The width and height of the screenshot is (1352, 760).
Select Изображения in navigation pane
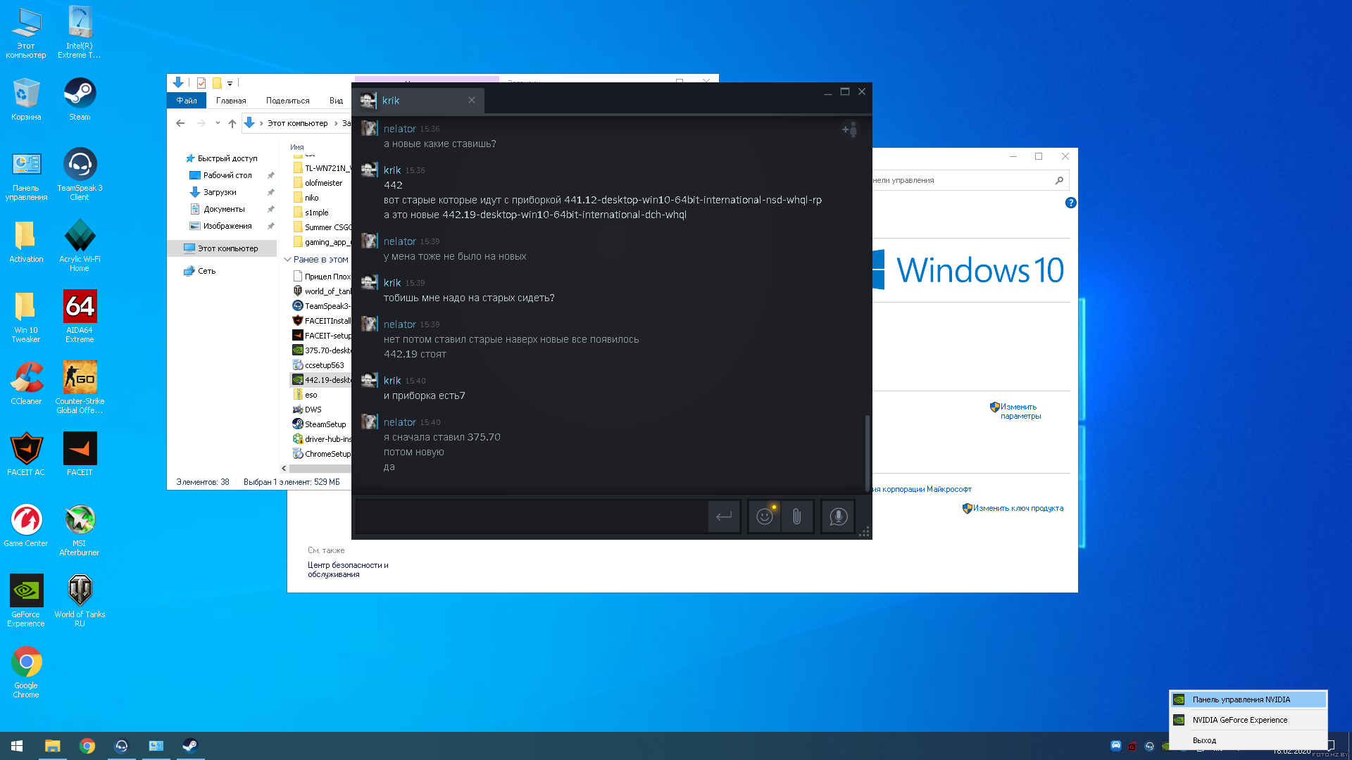(x=222, y=226)
